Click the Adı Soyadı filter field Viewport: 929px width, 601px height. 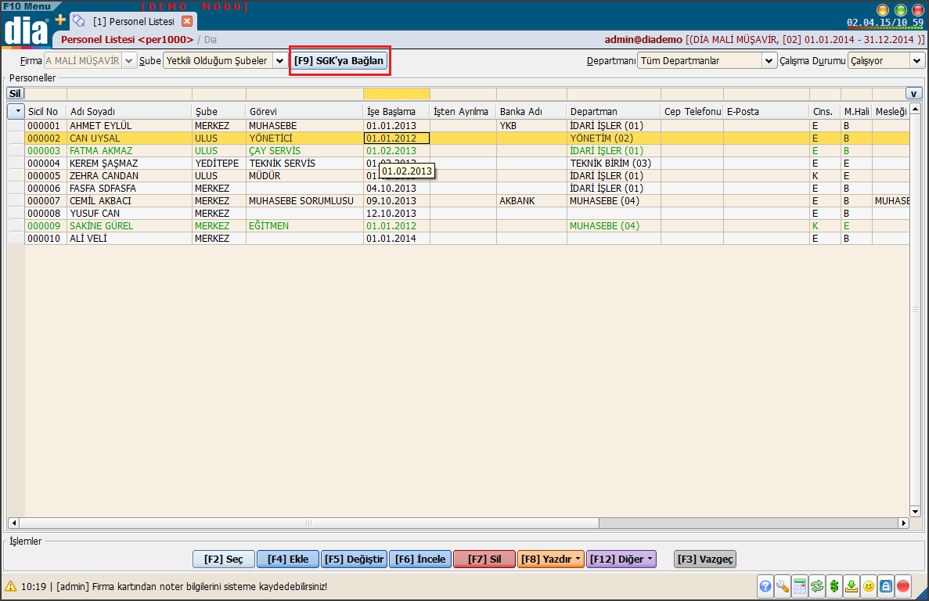pos(129,94)
